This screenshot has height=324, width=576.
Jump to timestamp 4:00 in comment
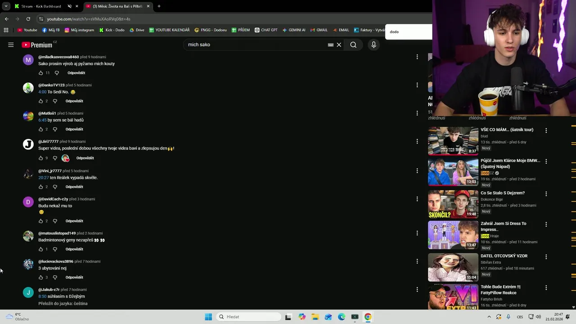coord(42,92)
